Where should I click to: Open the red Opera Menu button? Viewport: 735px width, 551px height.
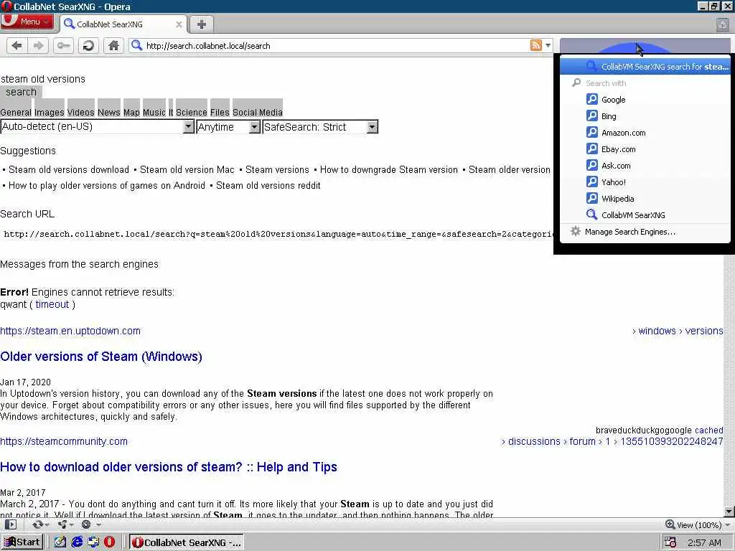[27, 22]
